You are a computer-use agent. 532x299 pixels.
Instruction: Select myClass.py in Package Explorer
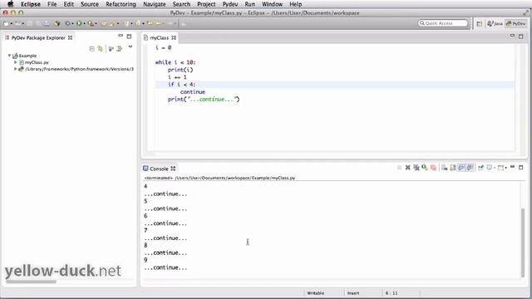tap(37, 62)
